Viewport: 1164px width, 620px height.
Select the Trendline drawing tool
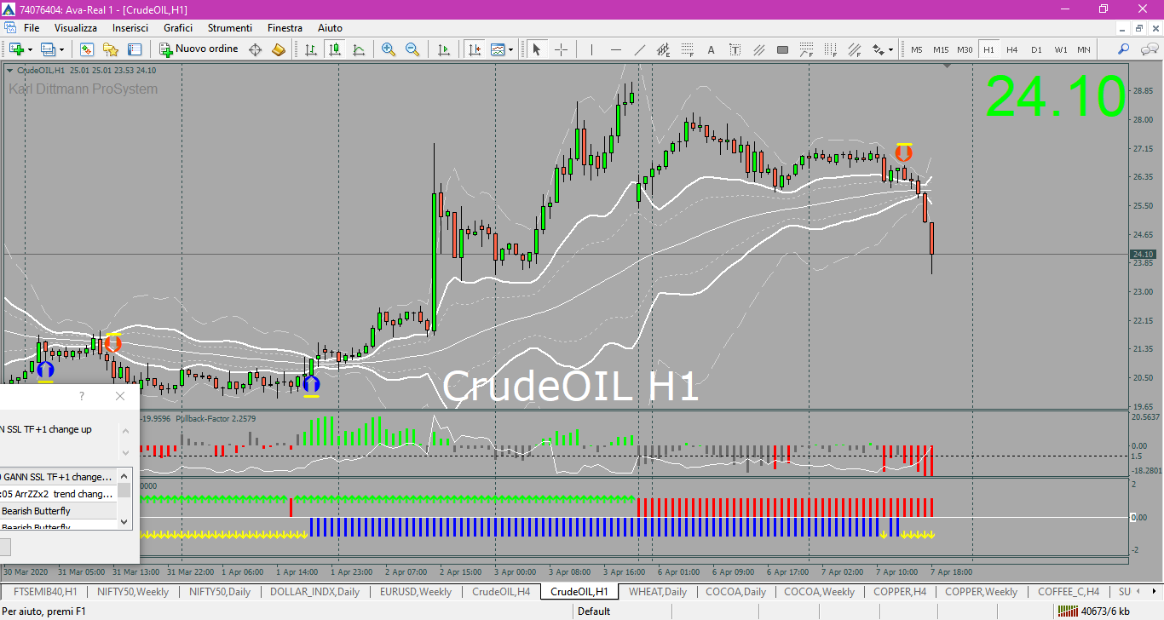(x=640, y=49)
